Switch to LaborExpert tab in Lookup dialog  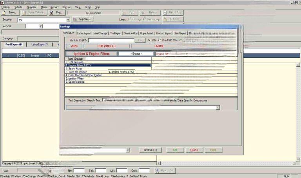click(x=84, y=33)
